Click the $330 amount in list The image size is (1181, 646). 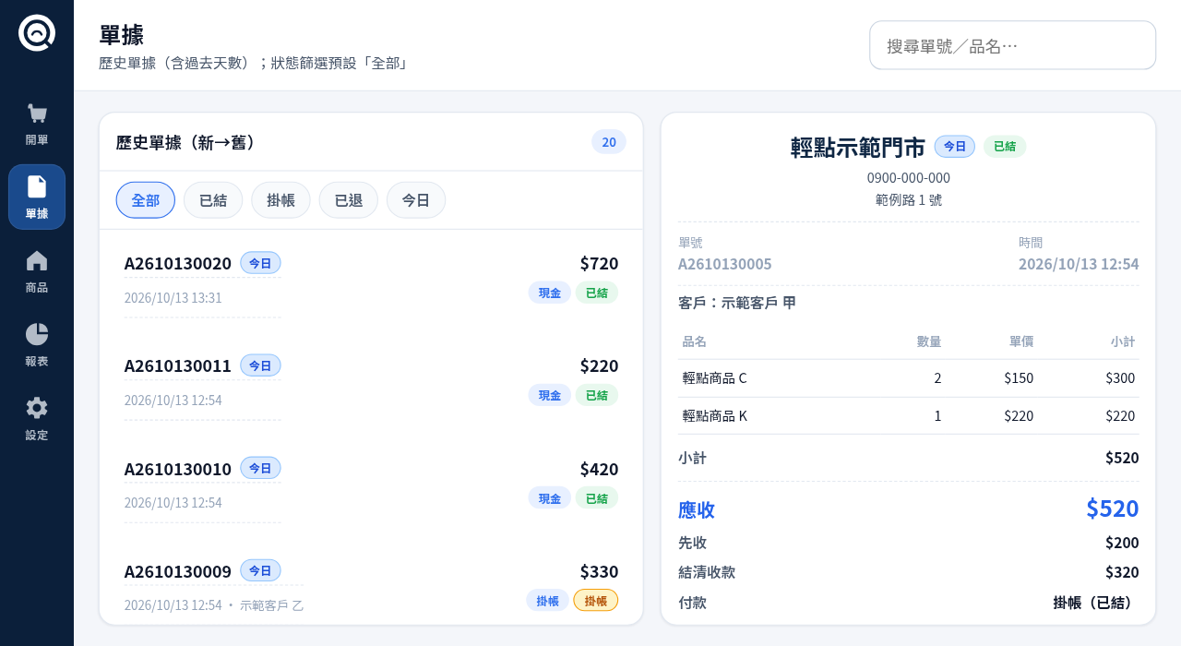pos(599,571)
